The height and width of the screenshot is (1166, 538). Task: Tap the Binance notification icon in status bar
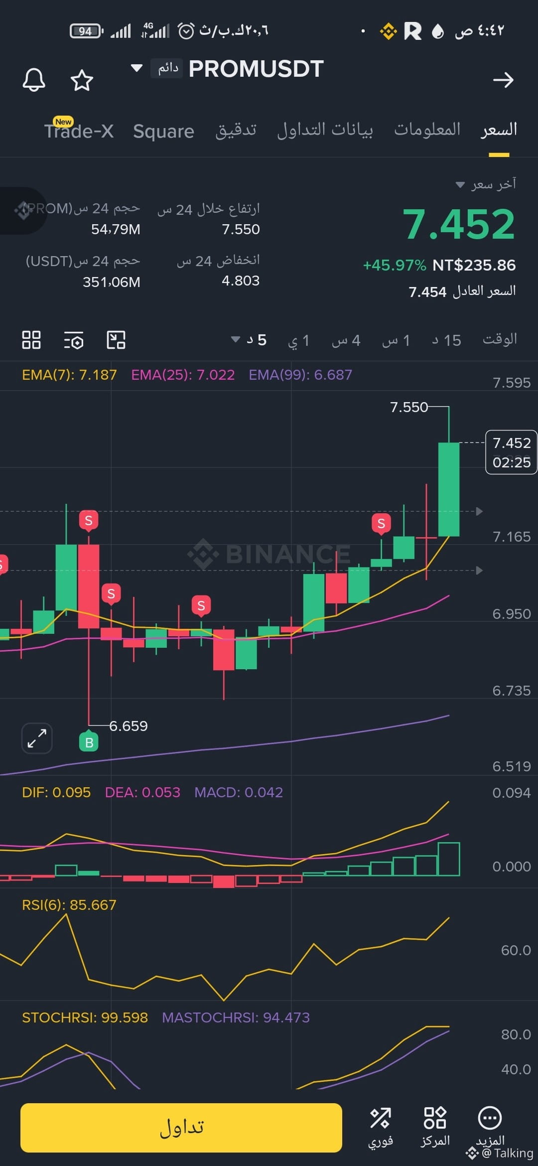coord(388,31)
